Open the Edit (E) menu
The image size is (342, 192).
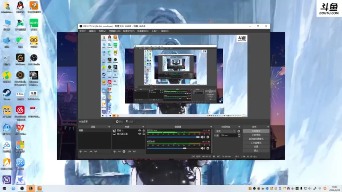click(x=92, y=31)
